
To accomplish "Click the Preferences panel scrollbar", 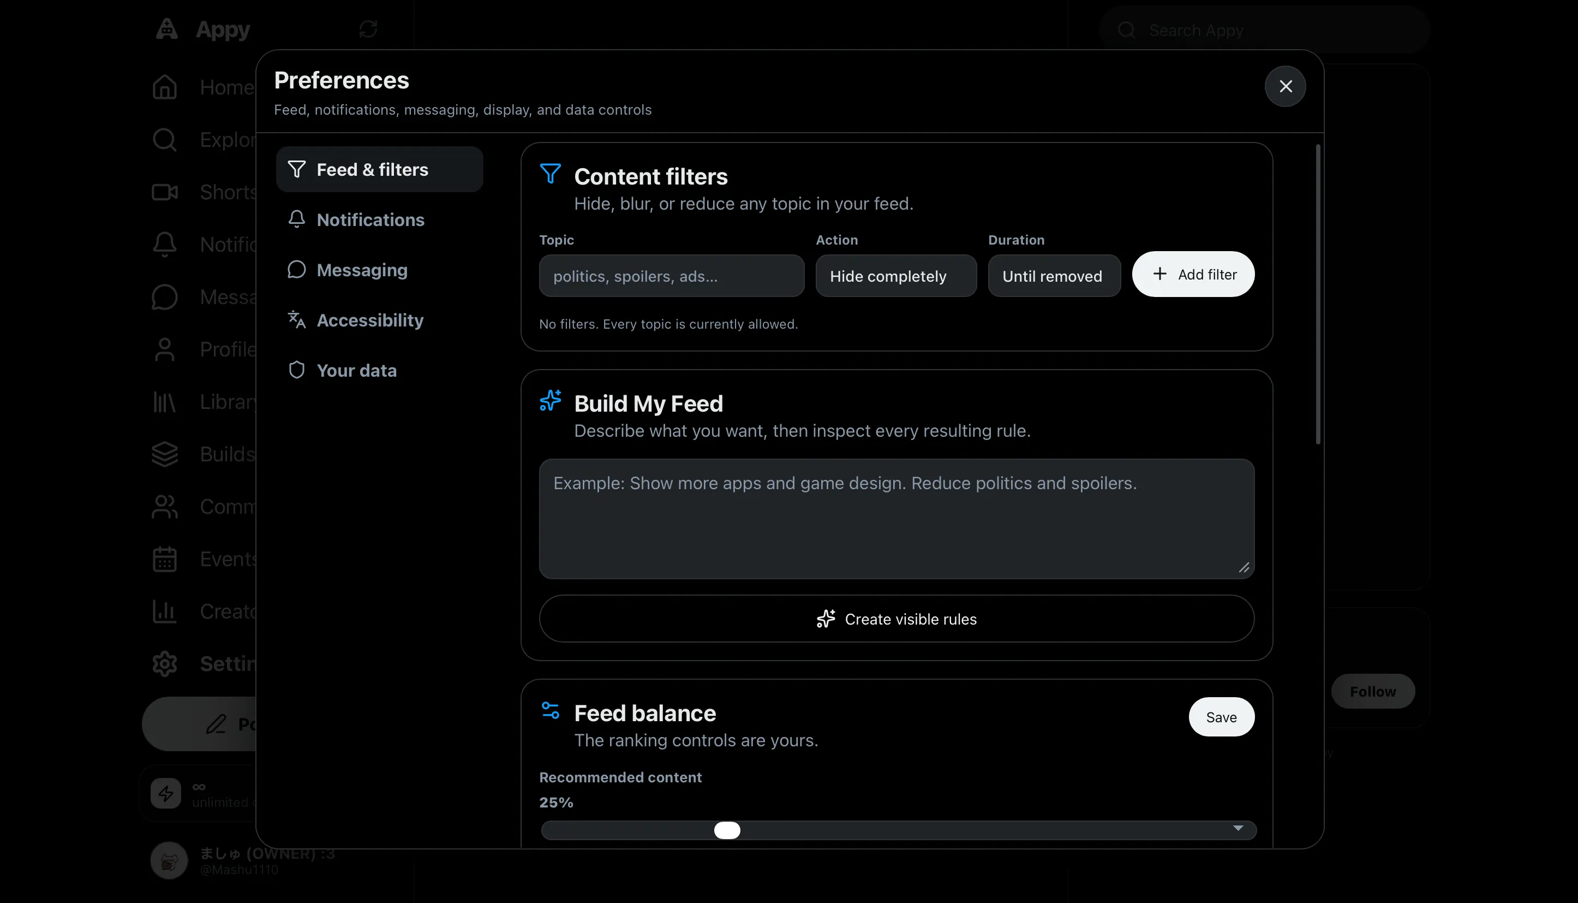I will [1318, 295].
